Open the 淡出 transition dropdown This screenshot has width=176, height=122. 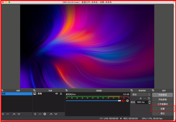point(141,95)
